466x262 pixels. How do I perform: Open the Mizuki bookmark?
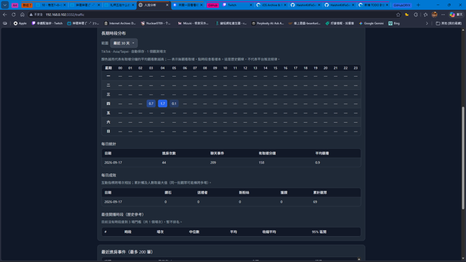coord(193,23)
